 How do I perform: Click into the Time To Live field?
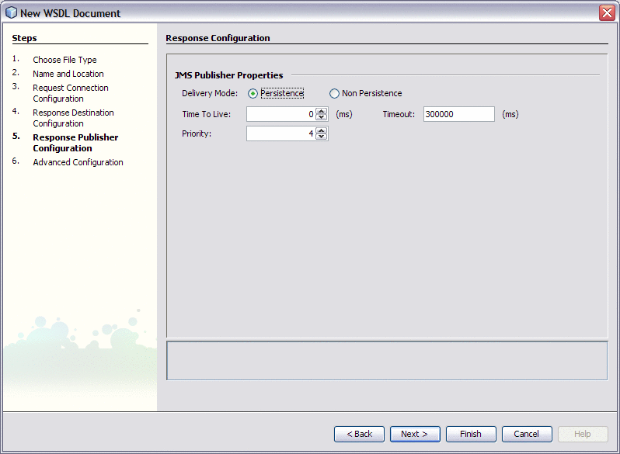pyautogui.click(x=281, y=114)
